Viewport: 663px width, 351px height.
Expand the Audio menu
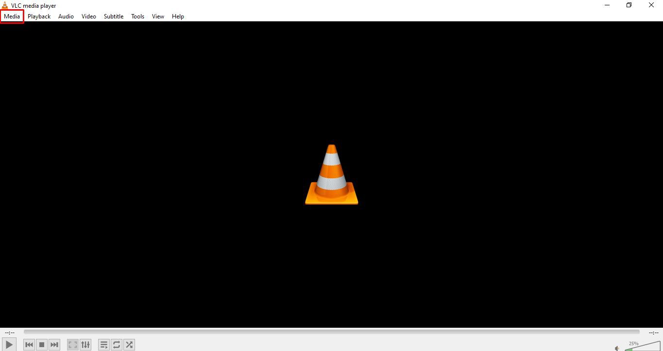[x=66, y=16]
